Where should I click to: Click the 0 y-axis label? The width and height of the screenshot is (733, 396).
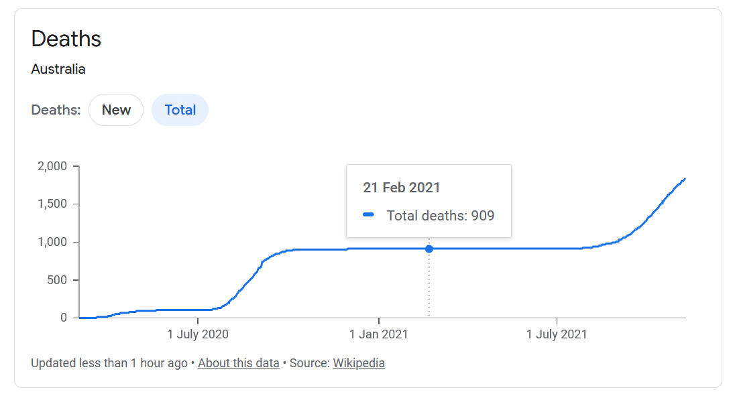pos(64,318)
